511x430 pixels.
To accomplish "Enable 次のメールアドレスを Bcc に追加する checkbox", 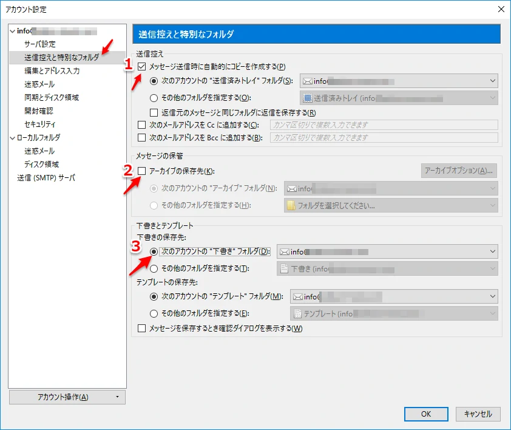I will point(142,138).
